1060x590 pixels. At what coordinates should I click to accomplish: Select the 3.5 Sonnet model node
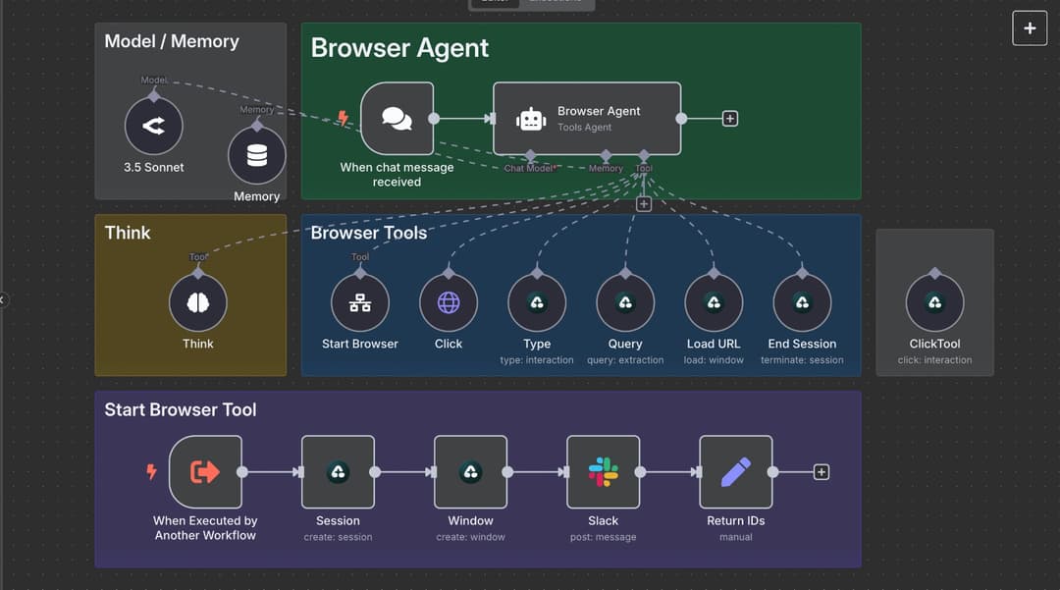point(153,125)
